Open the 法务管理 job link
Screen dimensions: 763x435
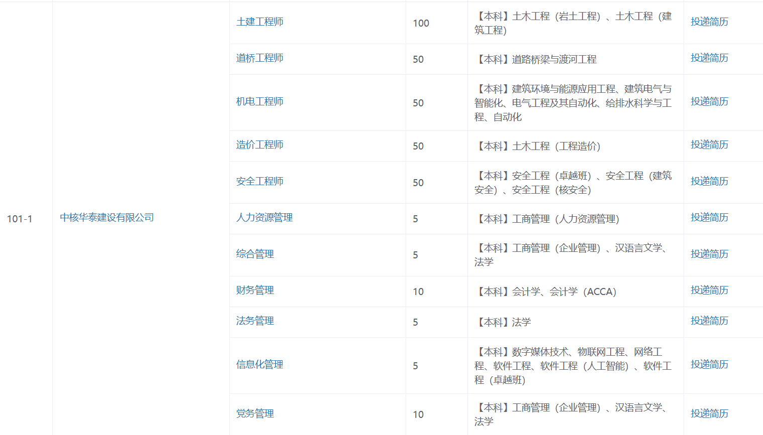255,321
